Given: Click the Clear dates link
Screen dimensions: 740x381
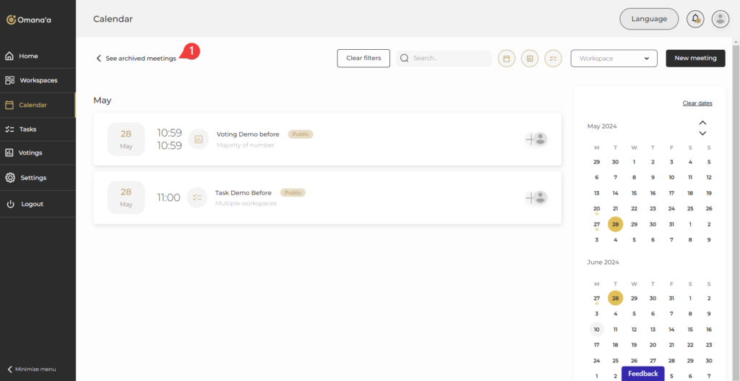Looking at the screenshot, I should (x=697, y=103).
